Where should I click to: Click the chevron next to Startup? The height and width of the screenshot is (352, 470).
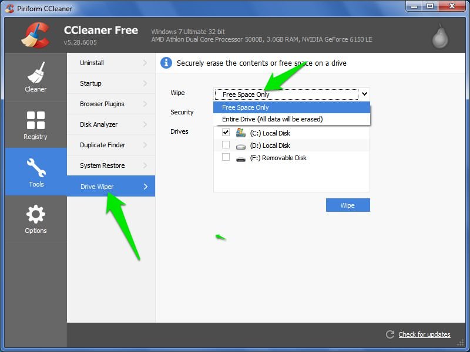[x=145, y=83]
